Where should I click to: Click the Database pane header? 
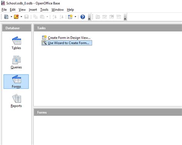17,28
